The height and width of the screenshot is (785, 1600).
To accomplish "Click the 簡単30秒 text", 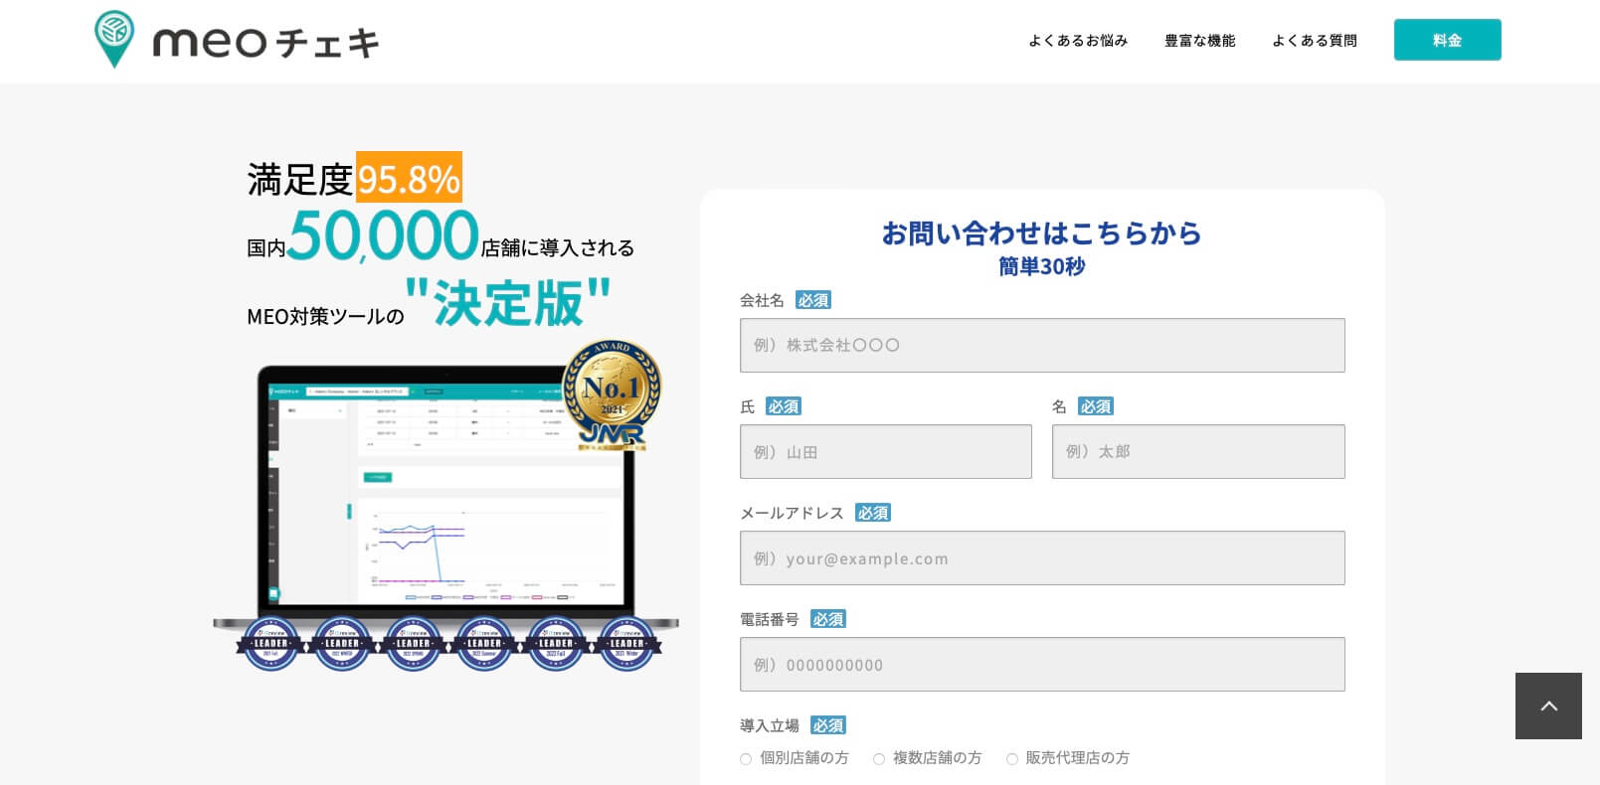I will (x=1042, y=266).
